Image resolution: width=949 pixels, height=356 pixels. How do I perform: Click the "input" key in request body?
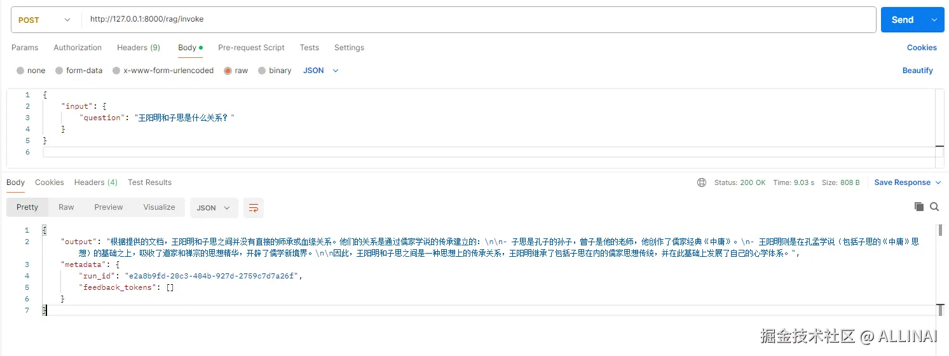pos(76,106)
